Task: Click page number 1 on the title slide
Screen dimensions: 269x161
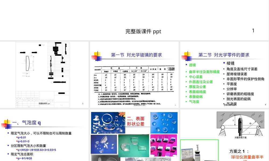Action: pos(253,30)
